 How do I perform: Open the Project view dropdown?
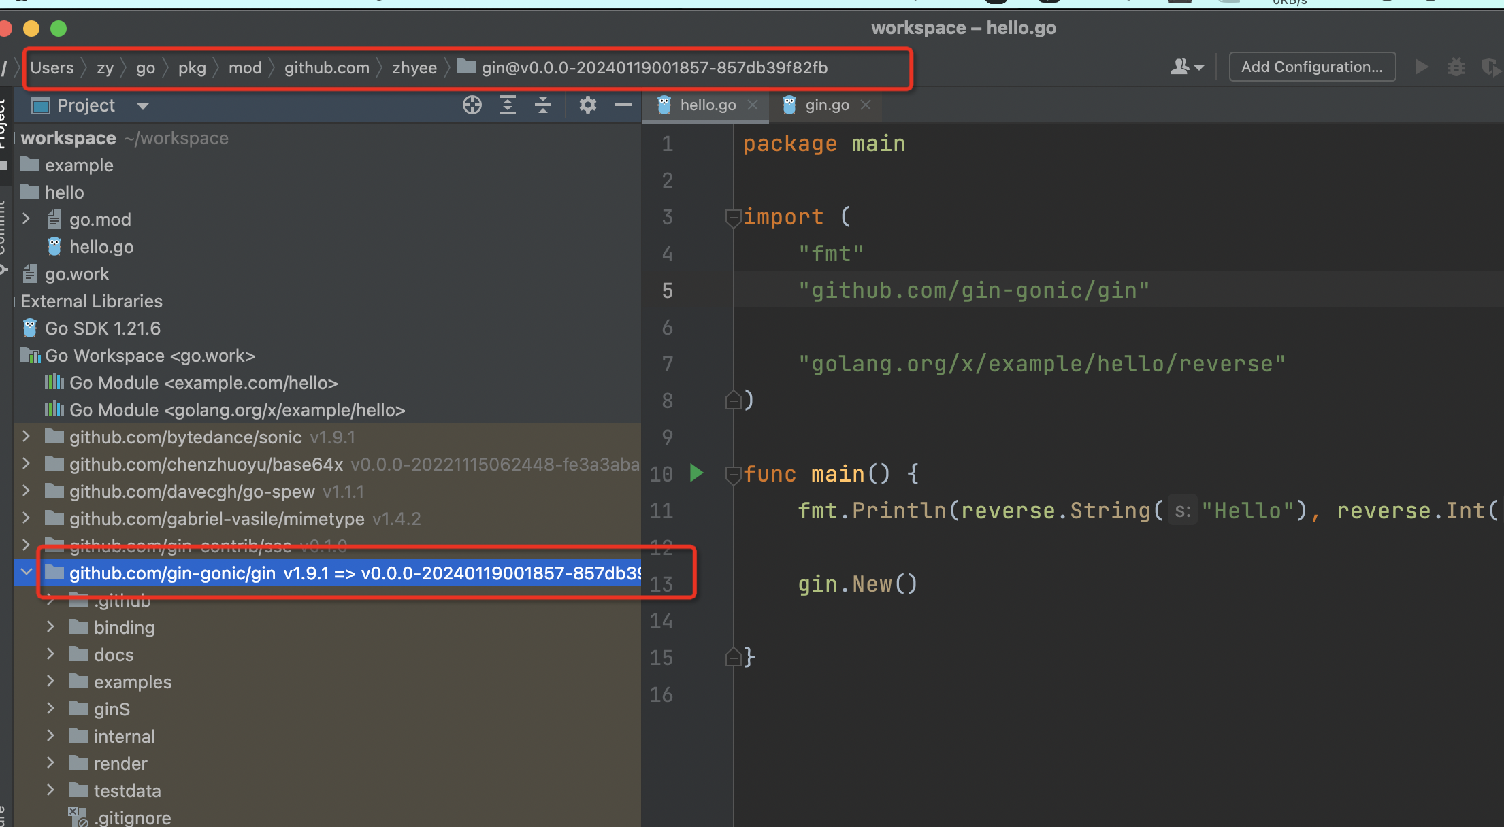(143, 106)
